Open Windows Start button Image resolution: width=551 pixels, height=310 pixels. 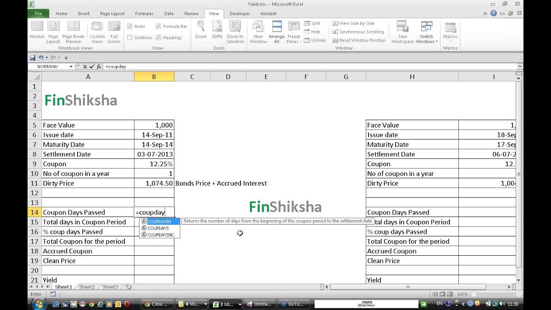pyautogui.click(x=39, y=304)
